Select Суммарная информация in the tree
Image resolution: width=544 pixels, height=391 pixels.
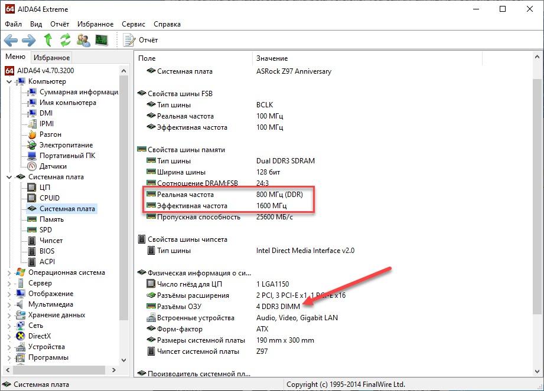pyautogui.click(x=79, y=92)
